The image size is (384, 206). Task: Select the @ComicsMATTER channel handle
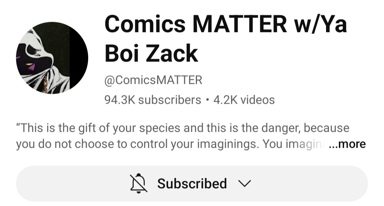pyautogui.click(x=153, y=80)
